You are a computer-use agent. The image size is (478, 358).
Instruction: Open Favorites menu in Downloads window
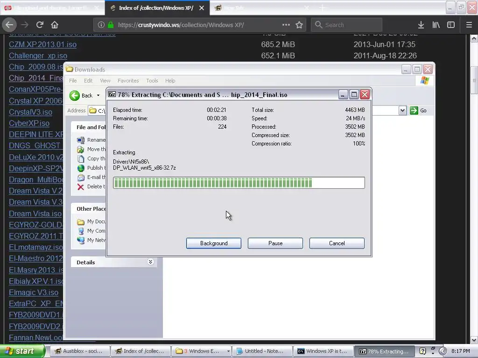[x=128, y=81]
